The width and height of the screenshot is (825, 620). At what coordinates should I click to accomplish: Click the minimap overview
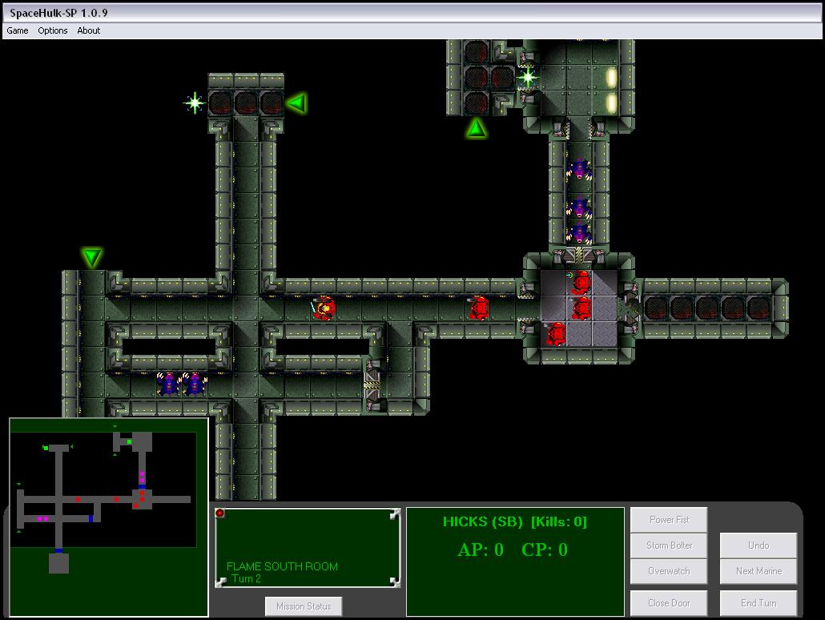click(x=109, y=517)
